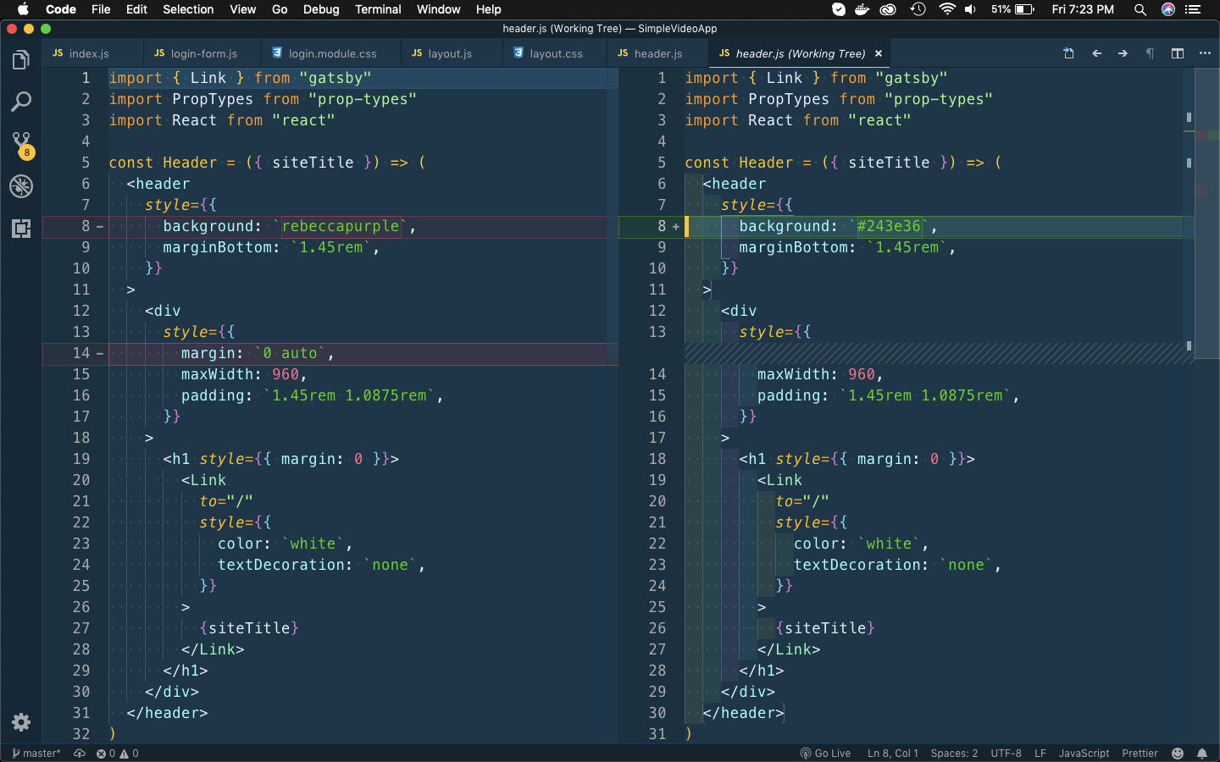Open the Terminal menu
This screenshot has height=762, width=1220.
point(378,9)
